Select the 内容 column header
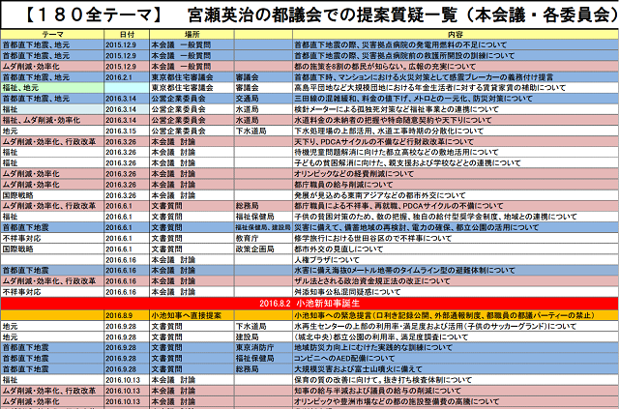Screen dimensions: 619x409 (456, 35)
